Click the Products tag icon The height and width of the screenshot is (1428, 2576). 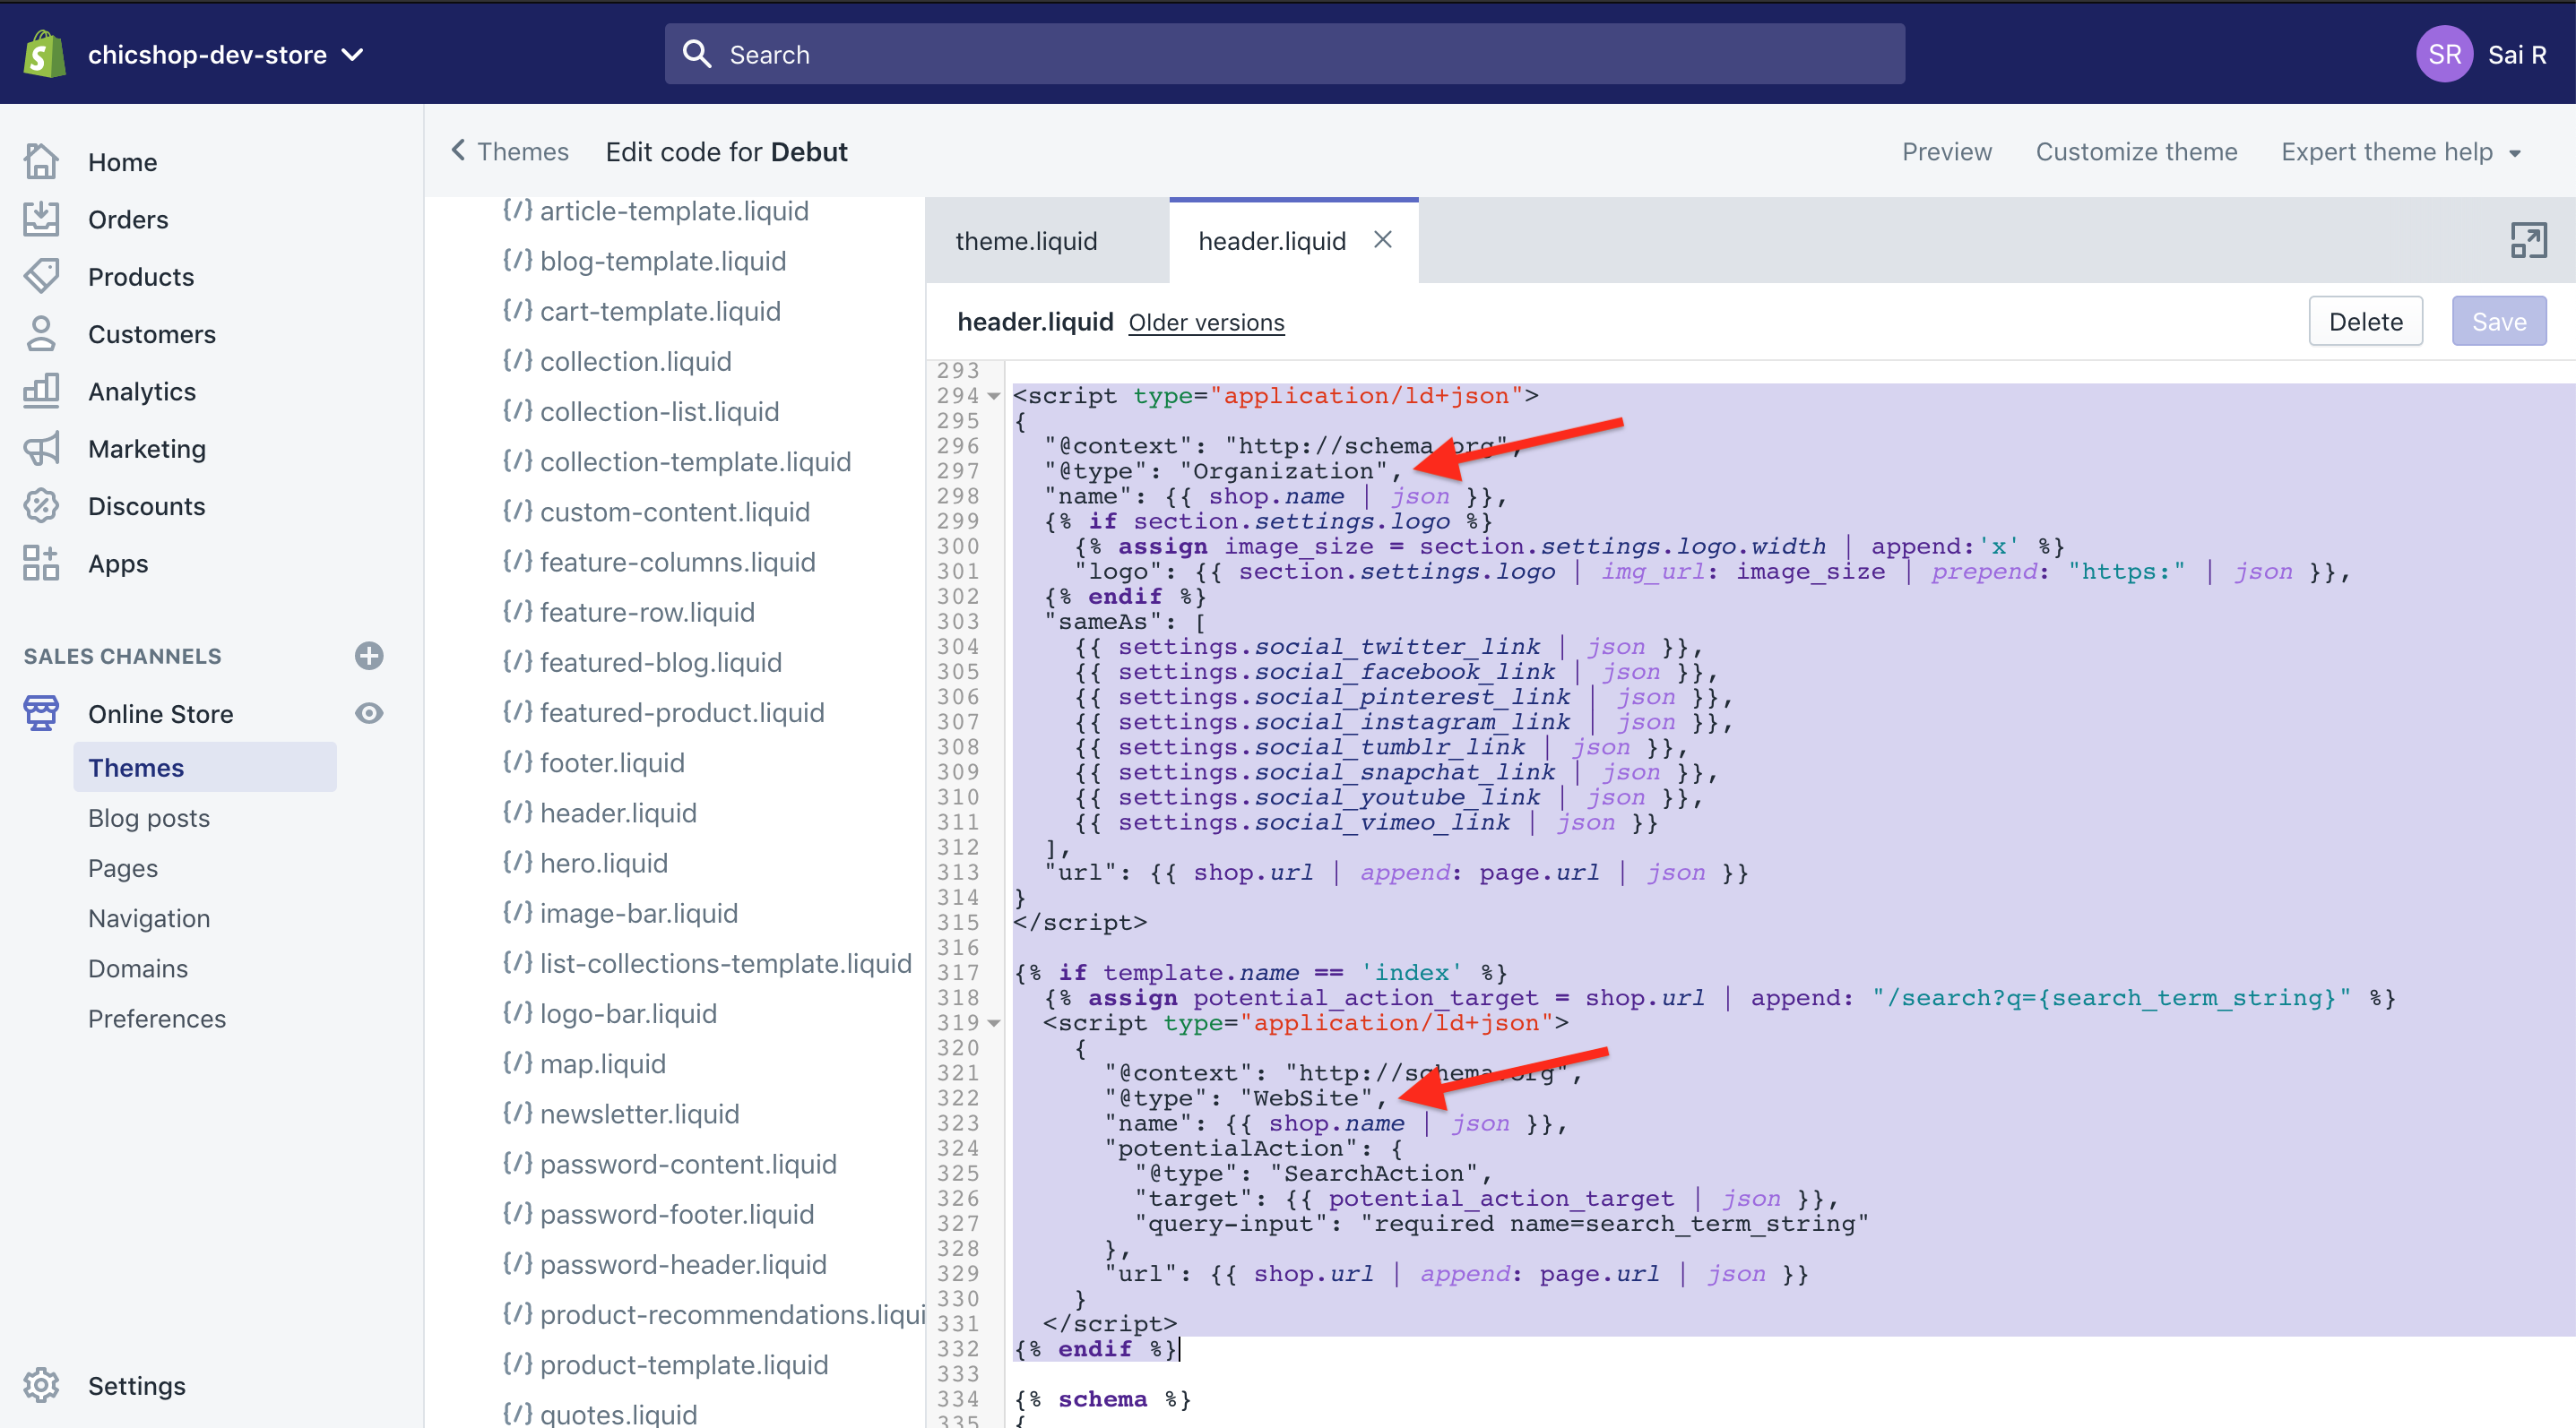pyautogui.click(x=41, y=276)
